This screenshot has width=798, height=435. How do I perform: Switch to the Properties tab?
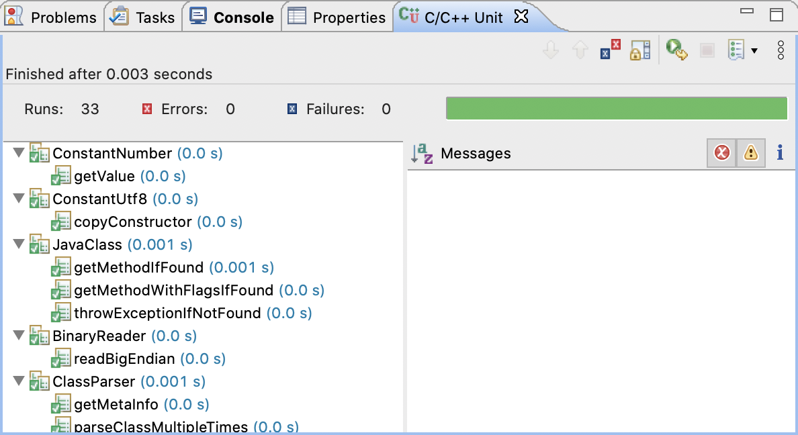[337, 17]
